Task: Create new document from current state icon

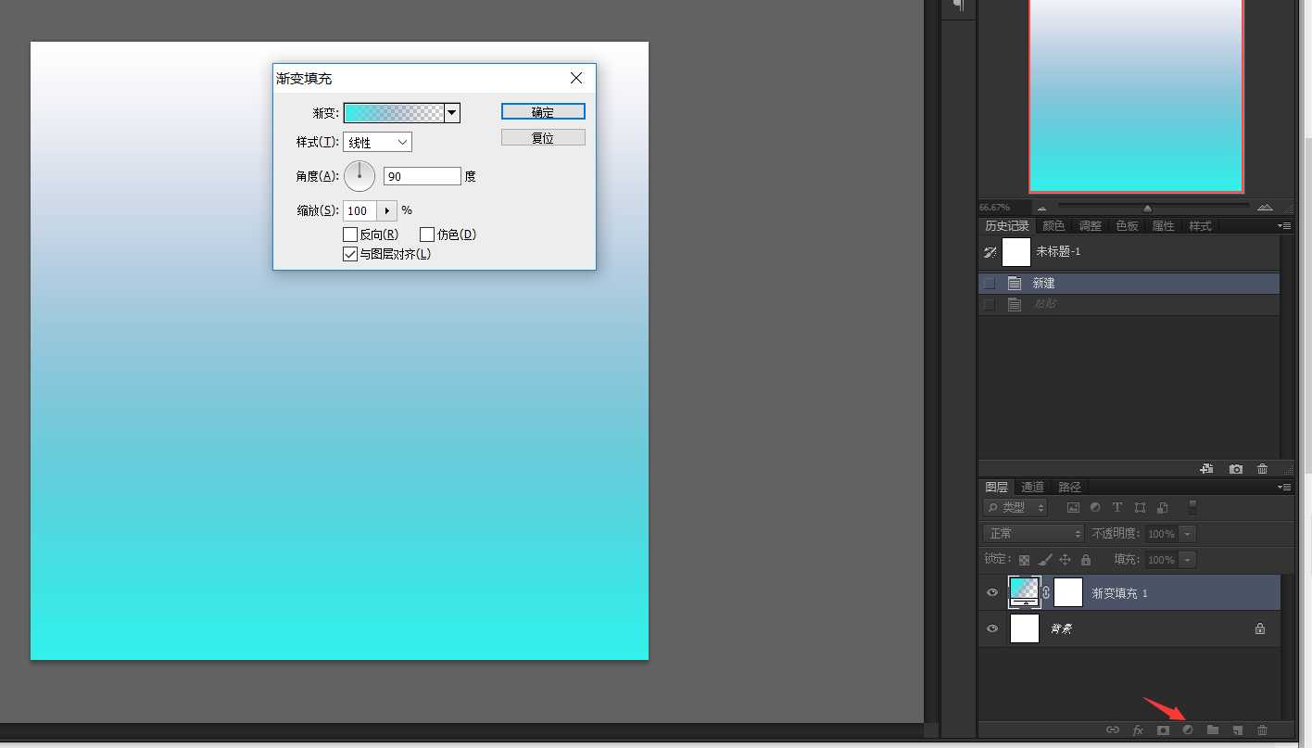Action: click(1206, 469)
